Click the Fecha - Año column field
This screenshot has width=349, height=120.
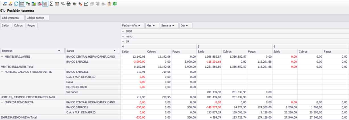133,25
